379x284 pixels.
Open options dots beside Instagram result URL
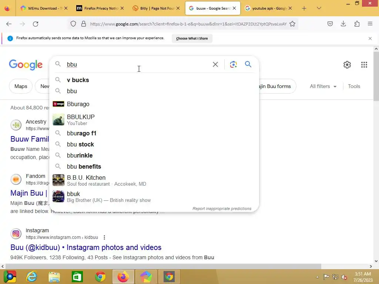pos(104,237)
